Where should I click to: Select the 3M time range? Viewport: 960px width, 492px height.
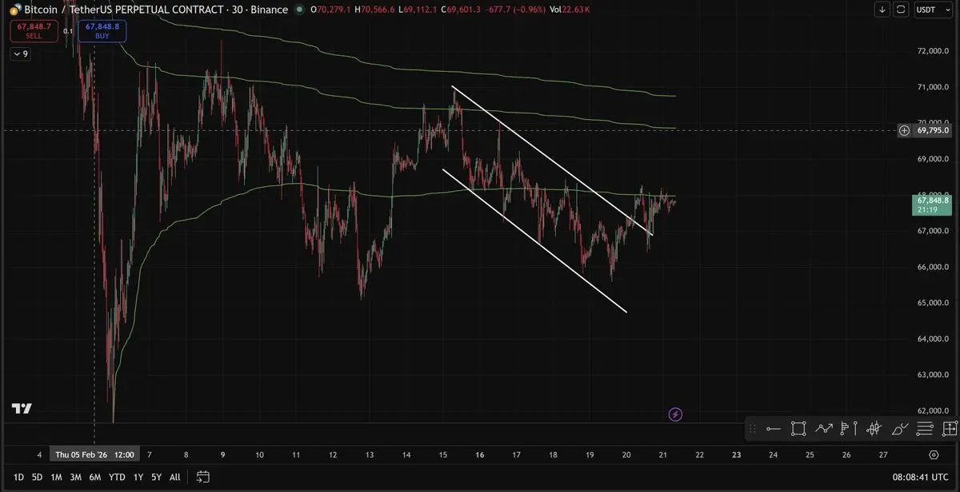point(75,478)
